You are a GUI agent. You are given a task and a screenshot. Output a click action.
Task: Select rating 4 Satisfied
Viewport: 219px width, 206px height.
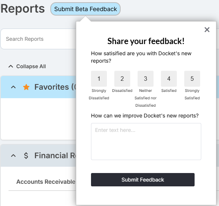click(169, 79)
